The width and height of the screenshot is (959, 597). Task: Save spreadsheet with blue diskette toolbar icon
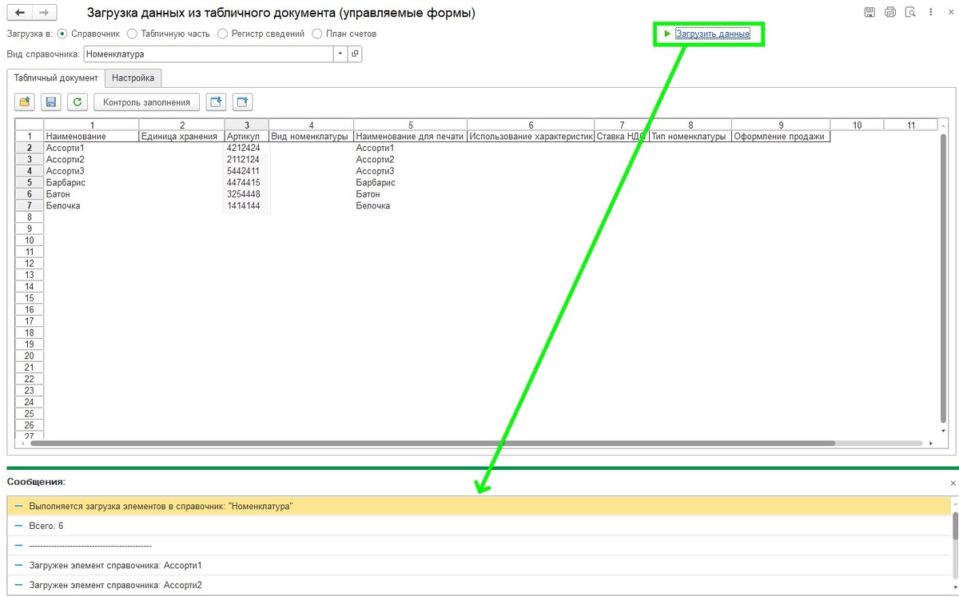click(x=51, y=101)
